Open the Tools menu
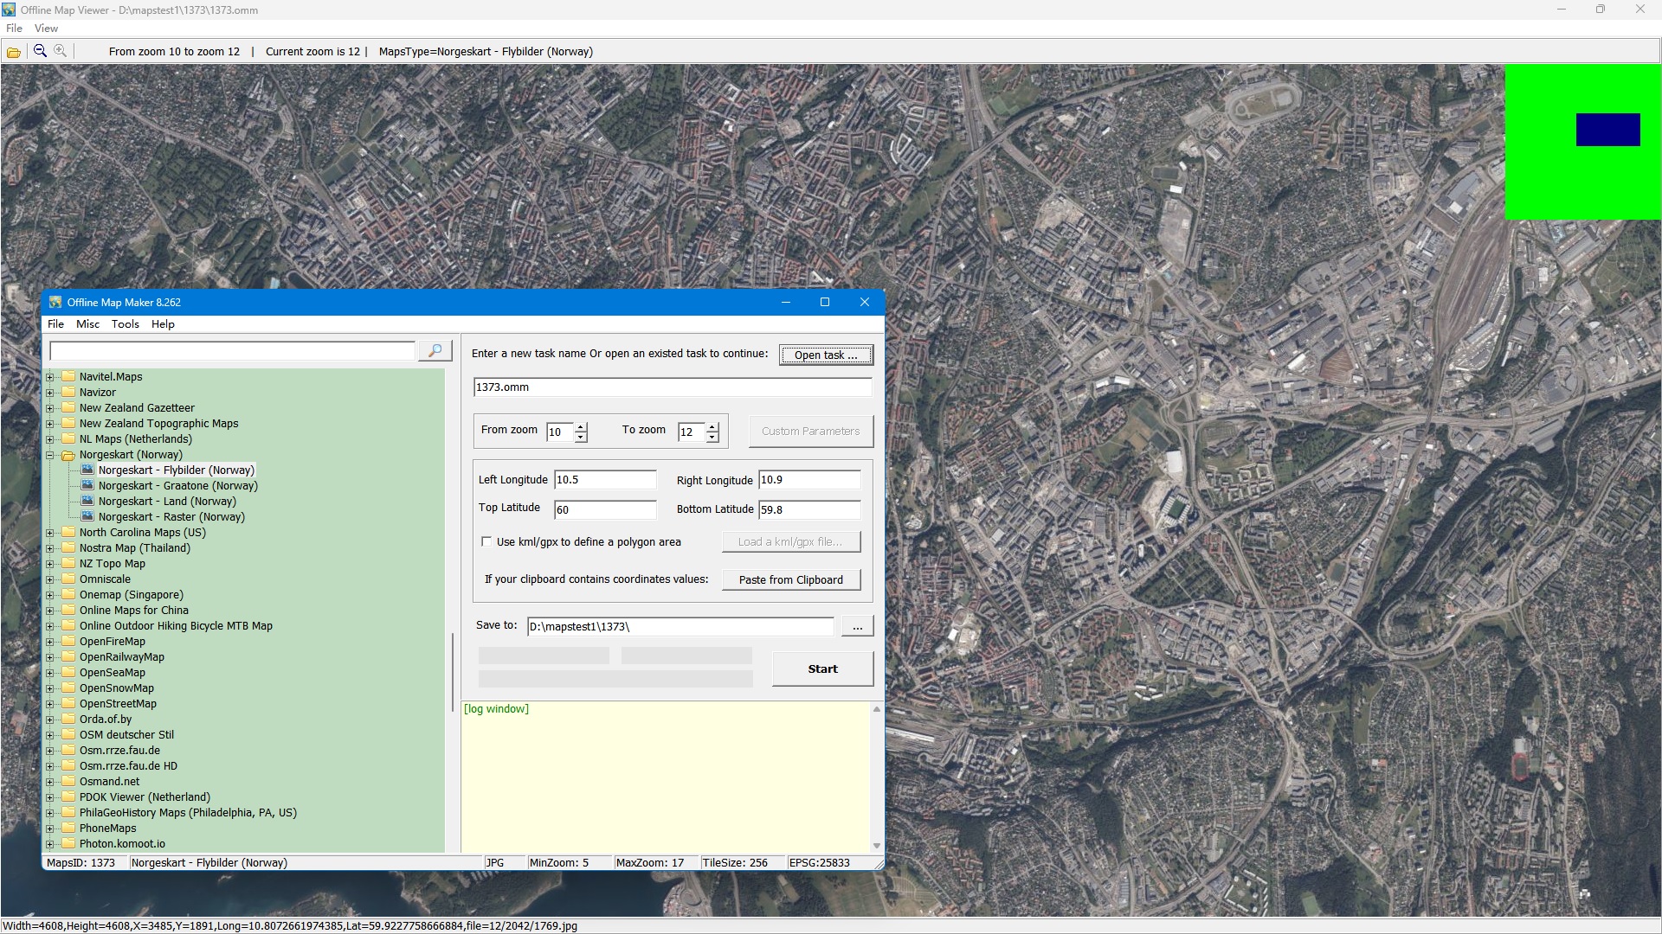The height and width of the screenshot is (934, 1662). [x=125, y=323]
